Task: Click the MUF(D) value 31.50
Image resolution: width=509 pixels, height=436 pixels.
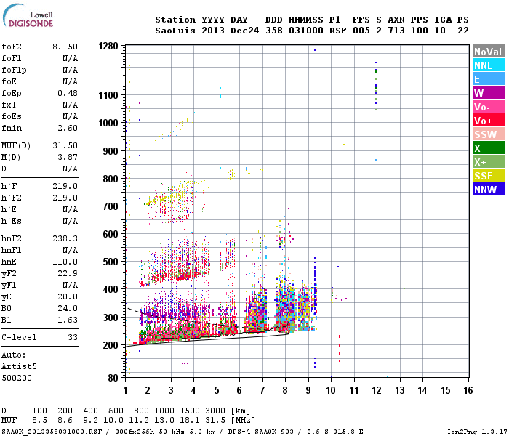Action: click(x=65, y=145)
